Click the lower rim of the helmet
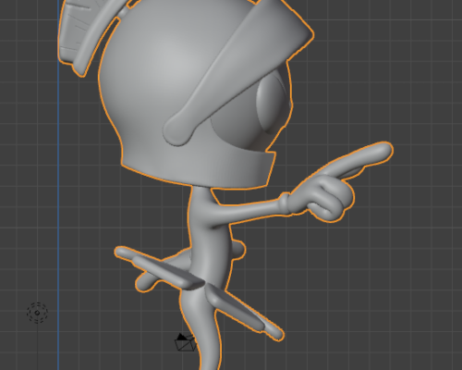The height and width of the screenshot is (370, 462). pos(197,168)
